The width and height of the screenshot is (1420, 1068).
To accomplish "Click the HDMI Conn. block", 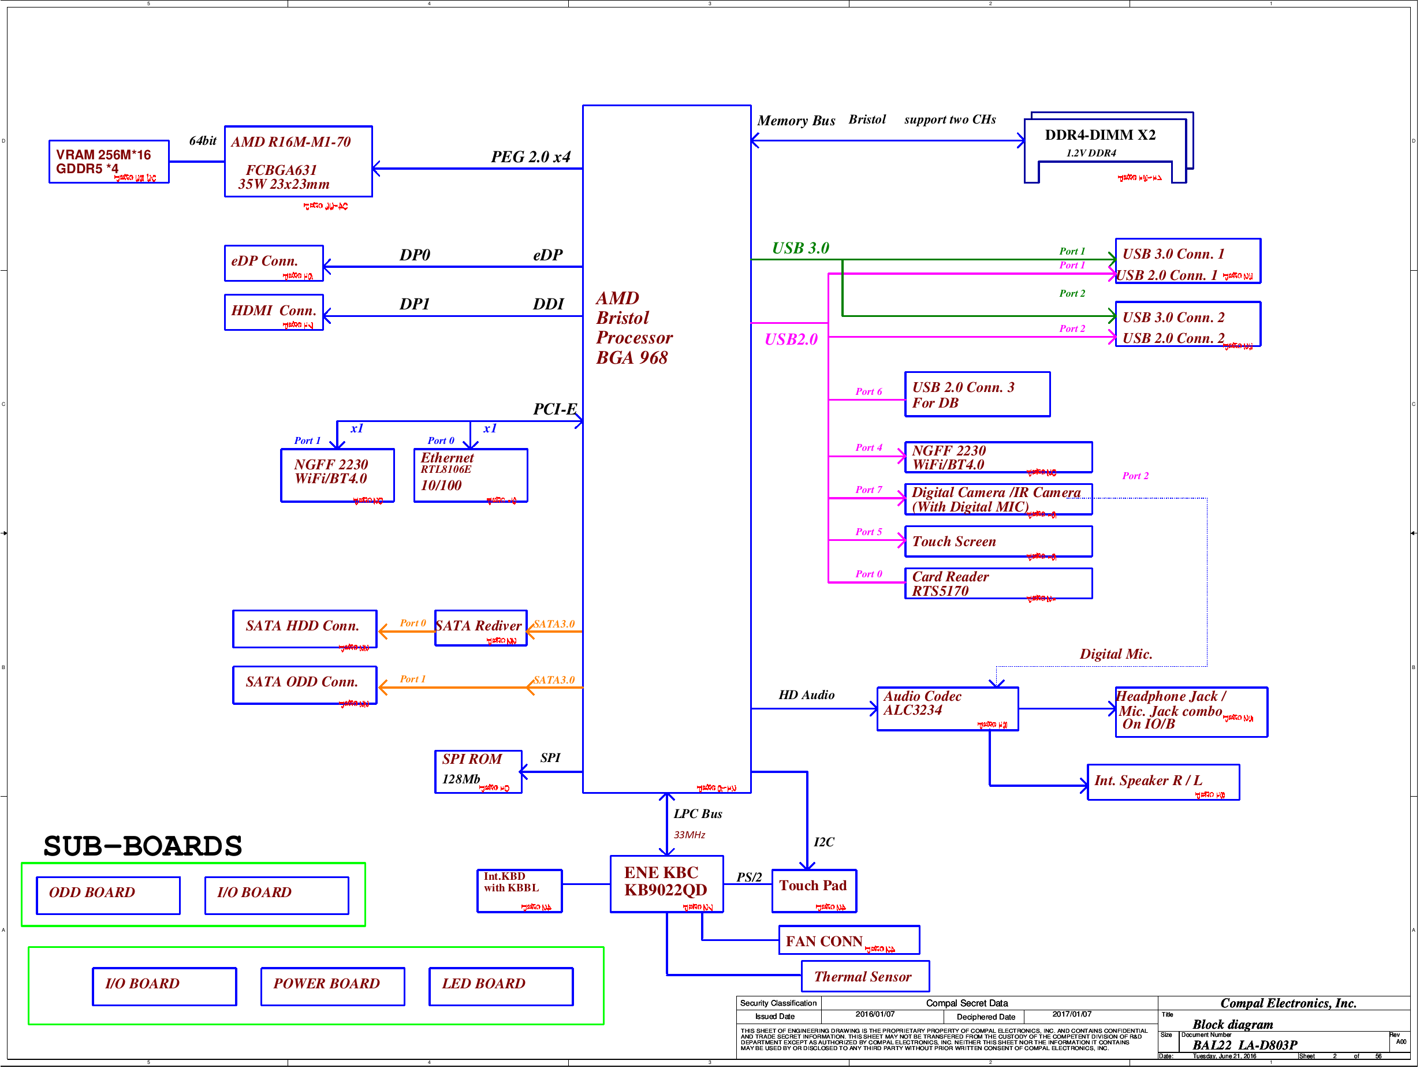I will 274,312.
